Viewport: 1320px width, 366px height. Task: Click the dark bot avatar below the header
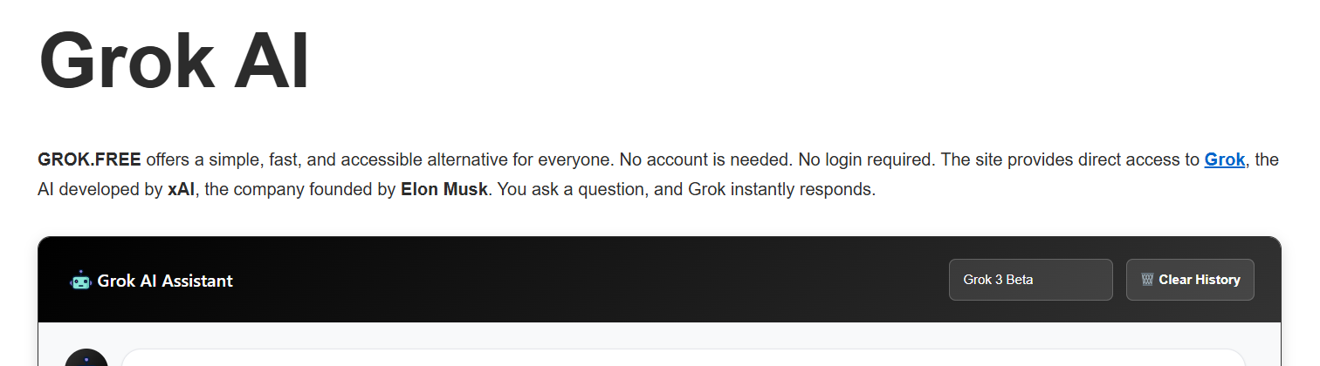pos(86,359)
